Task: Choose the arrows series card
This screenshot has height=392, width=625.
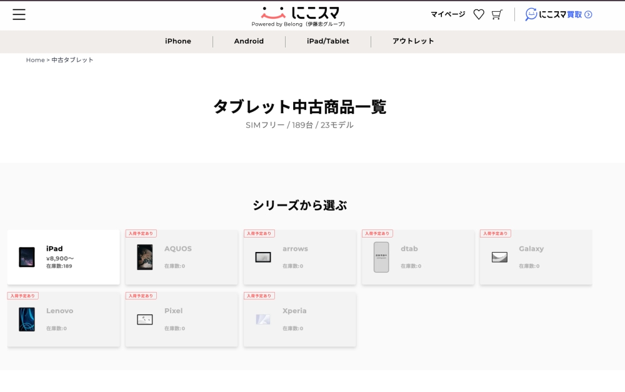Action: click(x=299, y=257)
